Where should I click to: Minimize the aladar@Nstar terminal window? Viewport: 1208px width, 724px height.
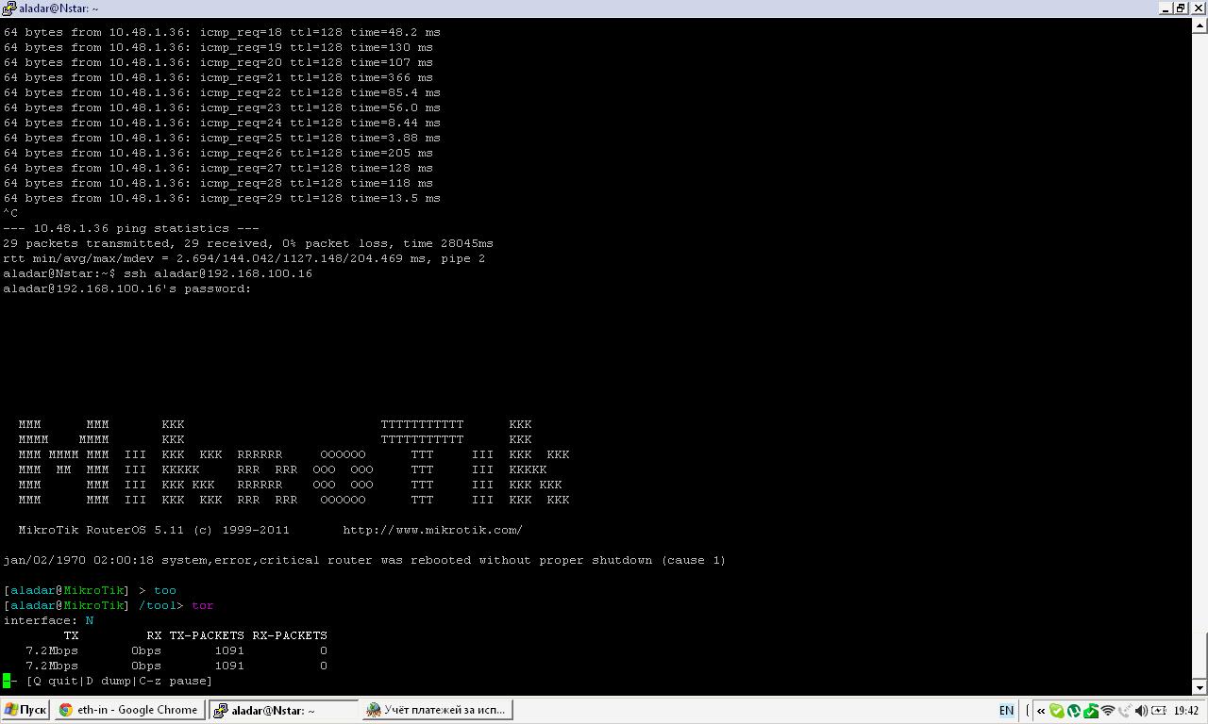1166,8
